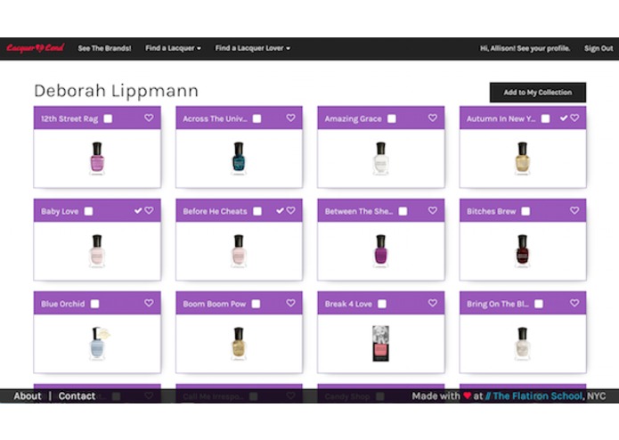Open Autumn In New Y... gold bottle image

523,159
